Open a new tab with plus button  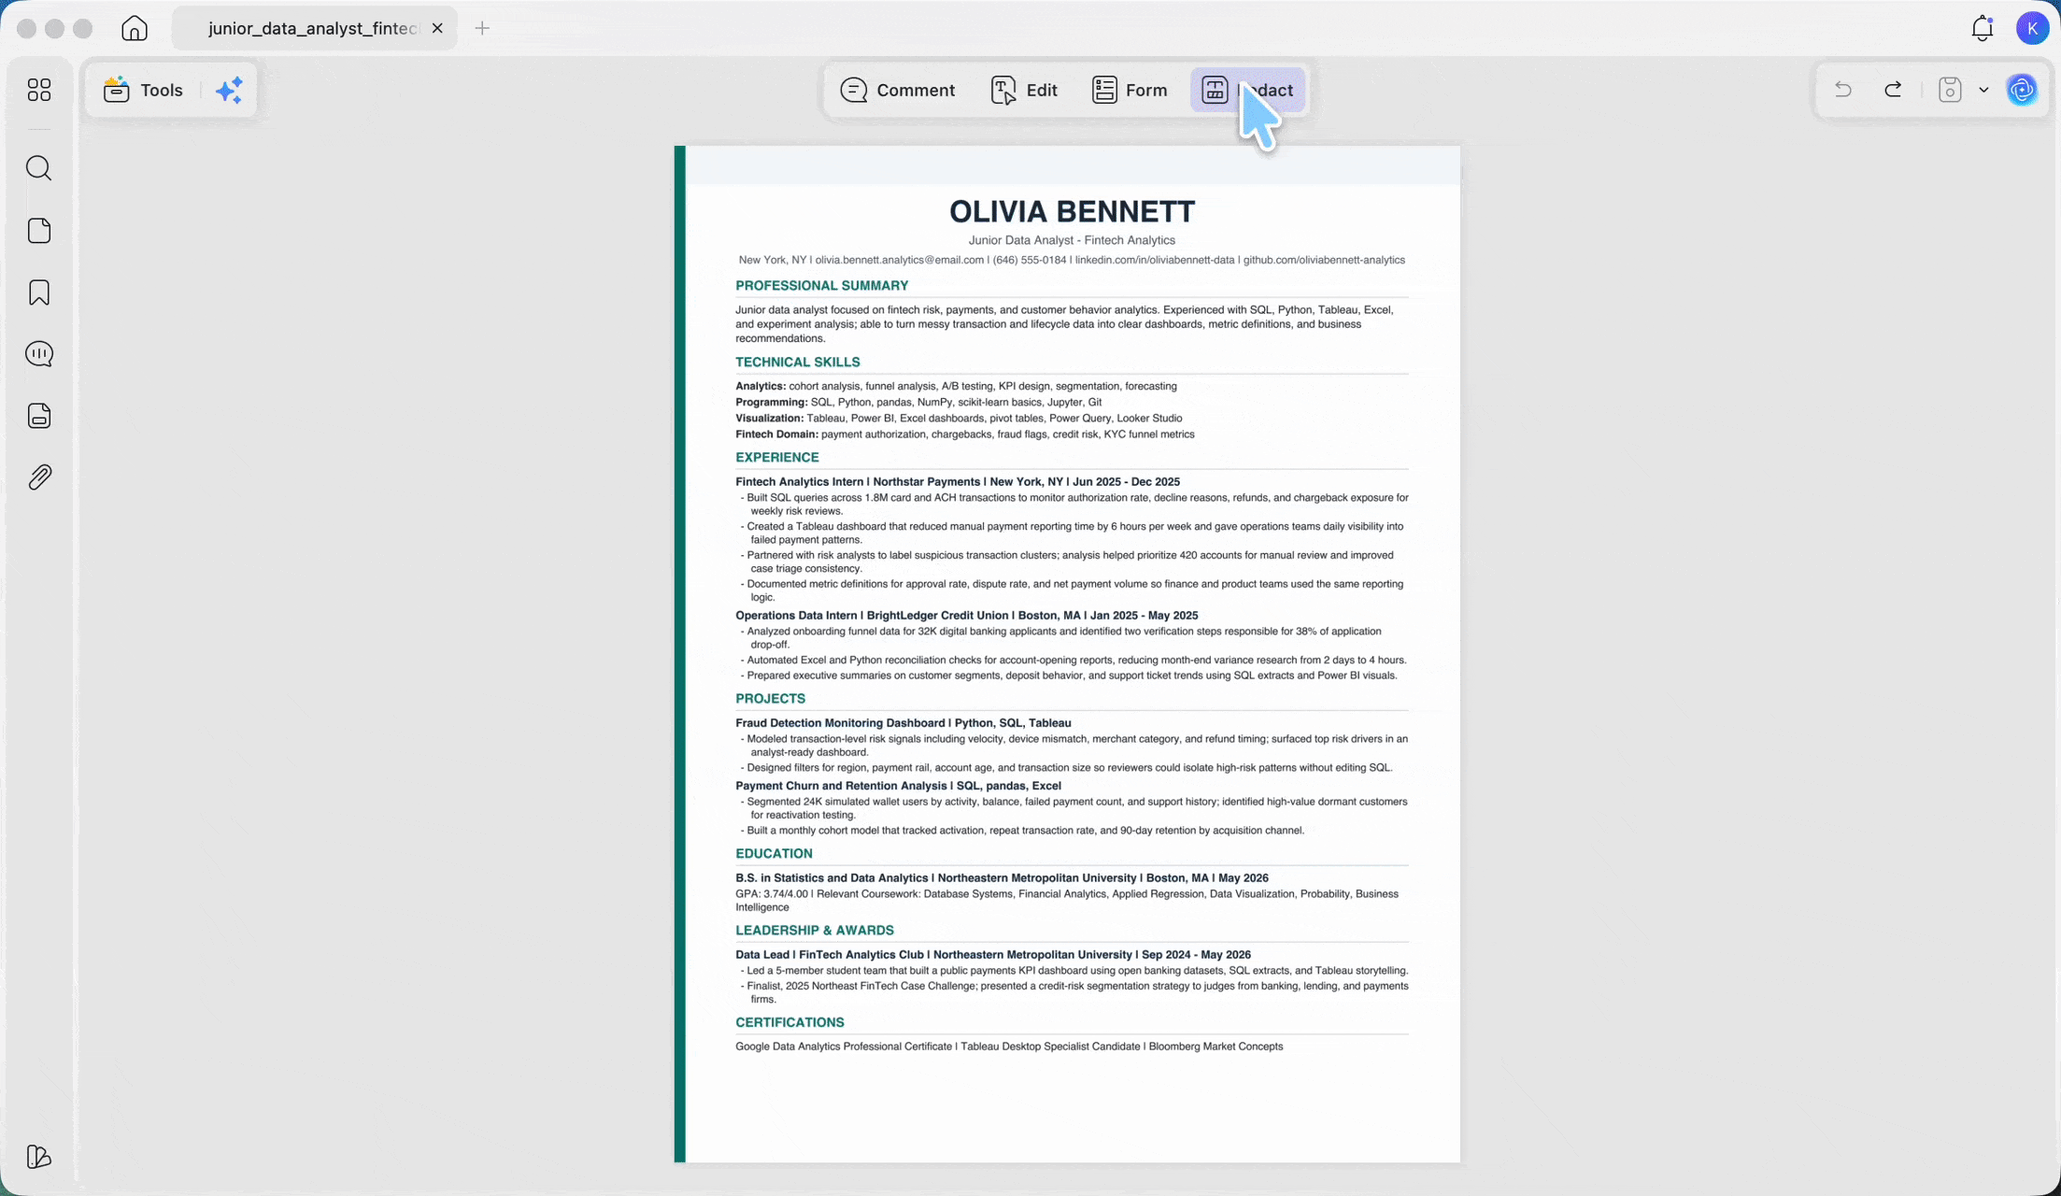point(482,28)
